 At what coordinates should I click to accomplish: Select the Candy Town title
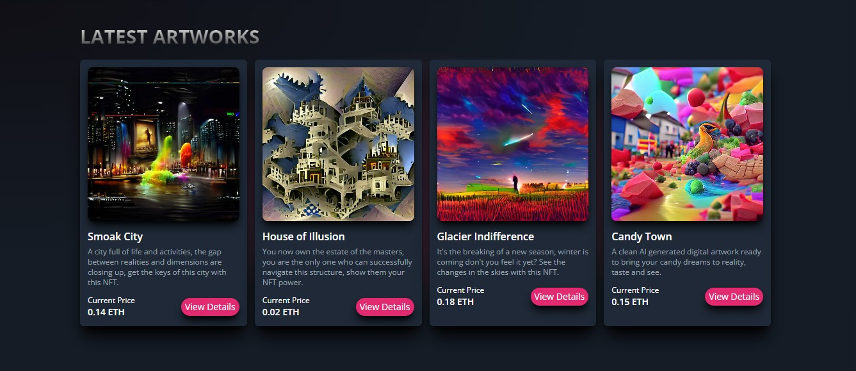(x=642, y=236)
